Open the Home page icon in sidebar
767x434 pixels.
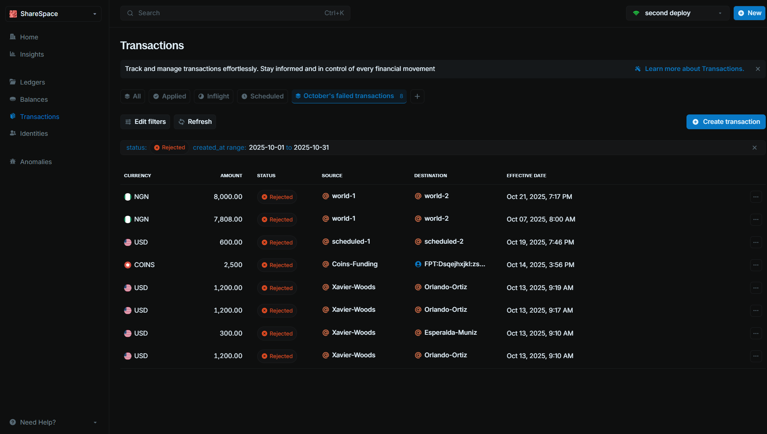13,37
